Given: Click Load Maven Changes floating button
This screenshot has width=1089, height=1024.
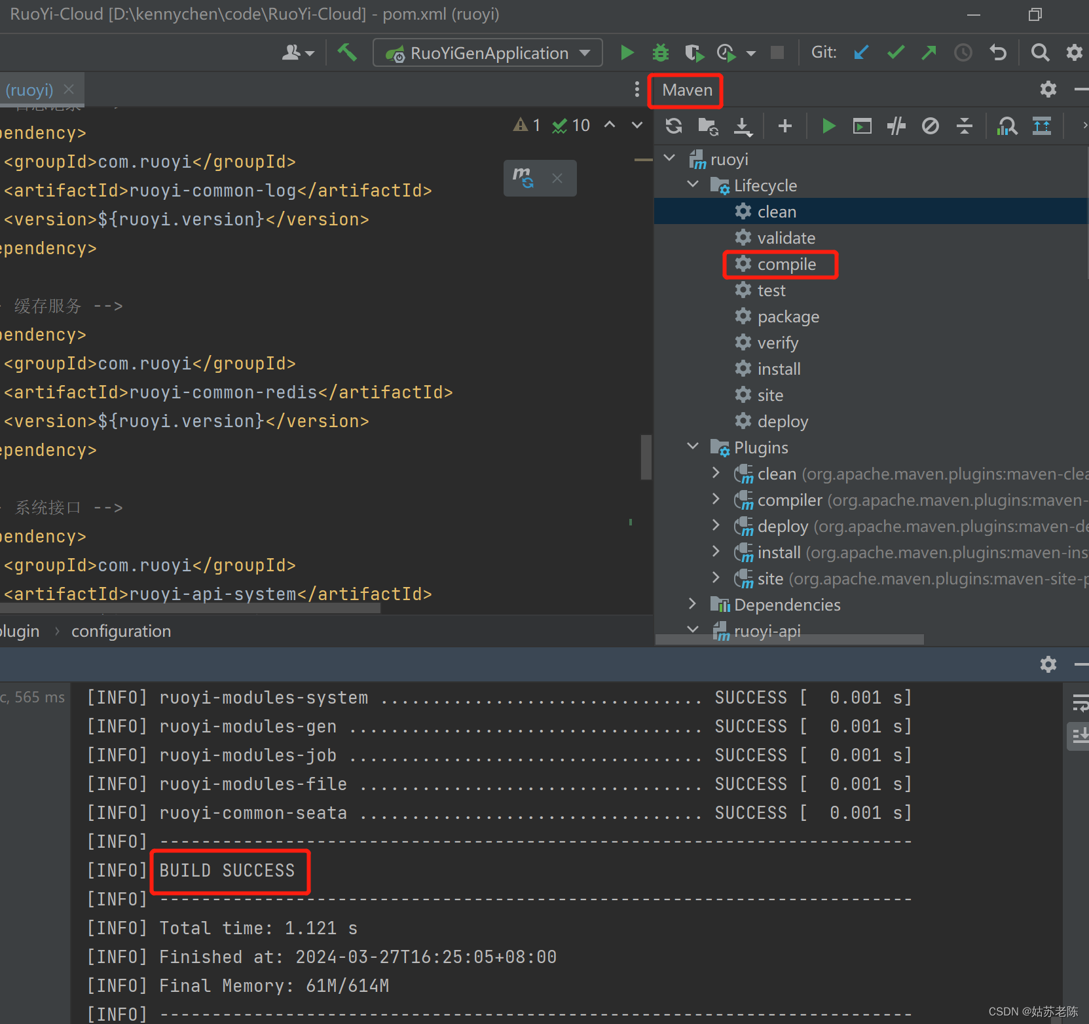Looking at the screenshot, I should point(523,178).
